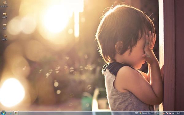Open the Network (网络) desktop icon
This screenshot has width=184, height=115.
(5, 26)
